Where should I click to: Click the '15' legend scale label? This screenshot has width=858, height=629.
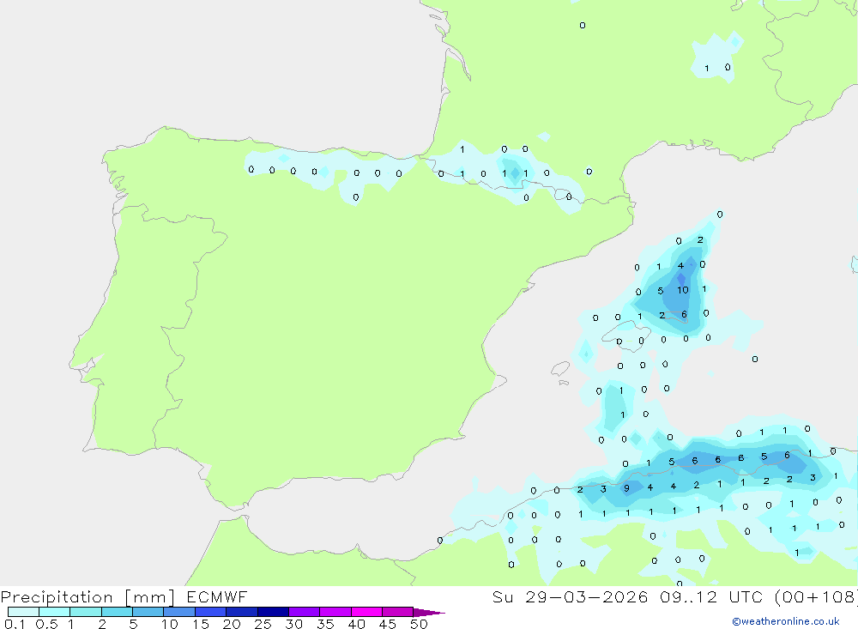click(201, 624)
